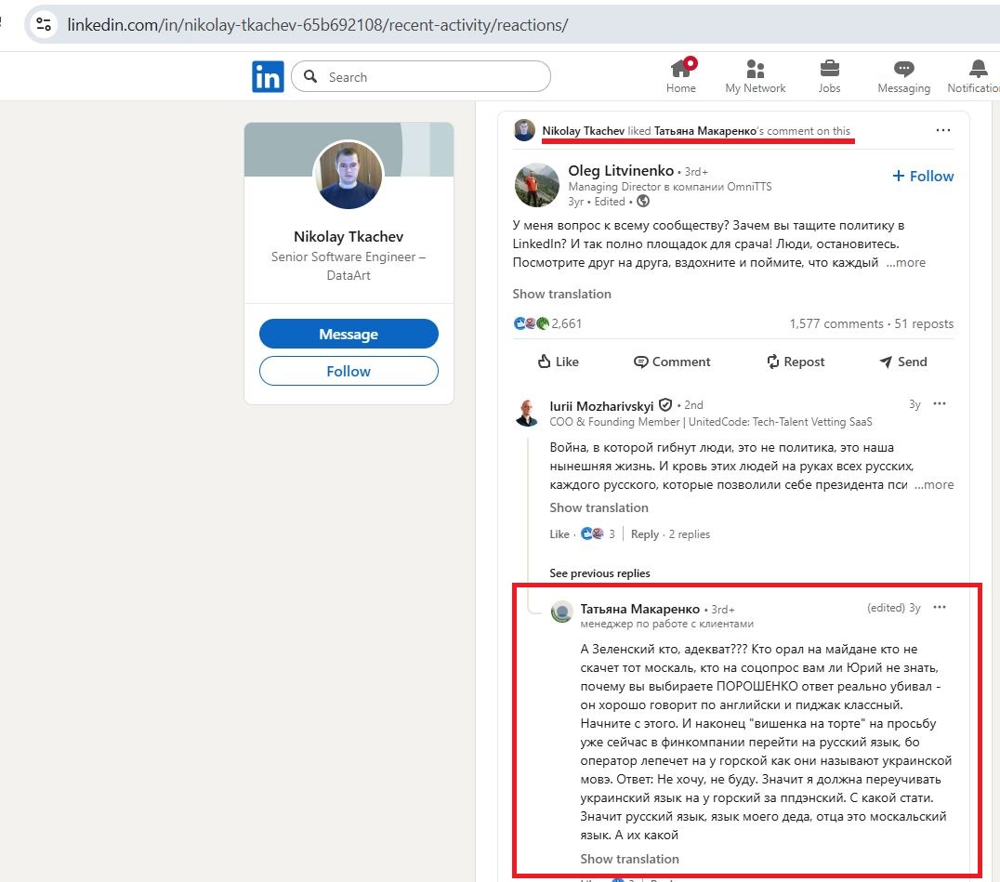Open options menu on Iurii Mozharivskyi's comment

click(x=940, y=404)
